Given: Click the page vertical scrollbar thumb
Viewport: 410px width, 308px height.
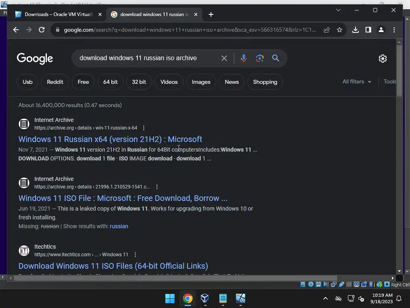Looking at the screenshot, I should pos(399,71).
